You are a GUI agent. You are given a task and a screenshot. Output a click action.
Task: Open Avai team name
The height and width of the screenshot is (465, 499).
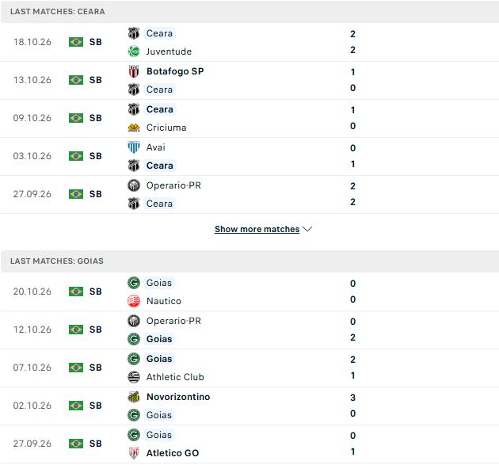pyautogui.click(x=155, y=147)
